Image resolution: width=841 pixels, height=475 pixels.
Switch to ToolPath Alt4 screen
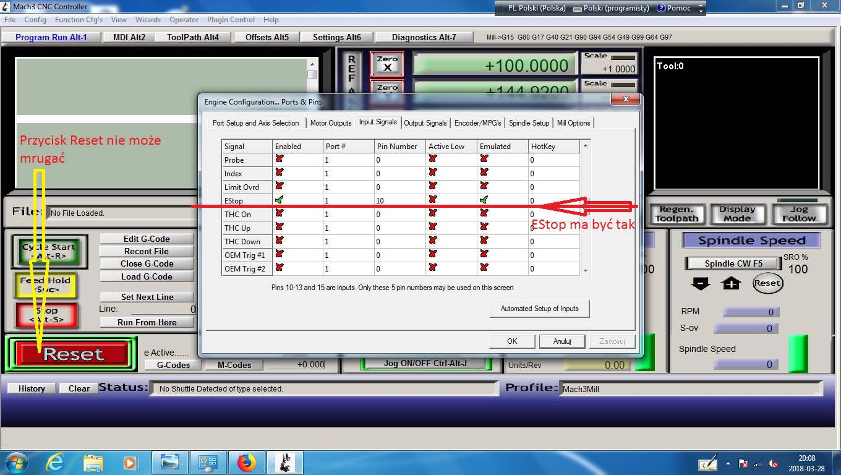[x=193, y=37]
